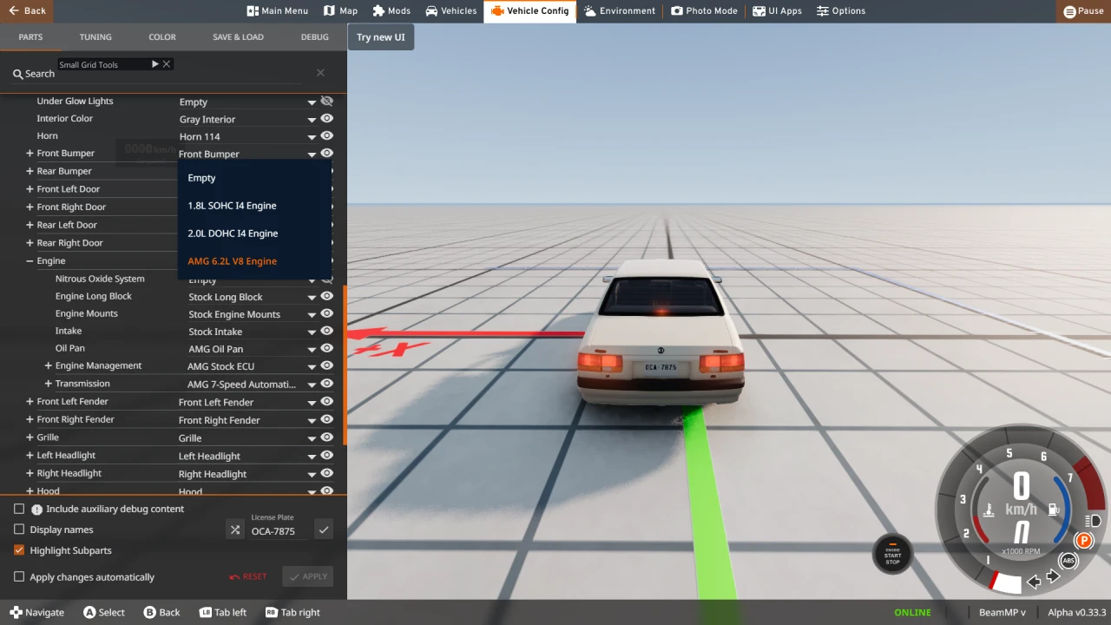The width and height of the screenshot is (1111, 625).
Task: Switch to the TUNING tab
Action: (x=95, y=36)
